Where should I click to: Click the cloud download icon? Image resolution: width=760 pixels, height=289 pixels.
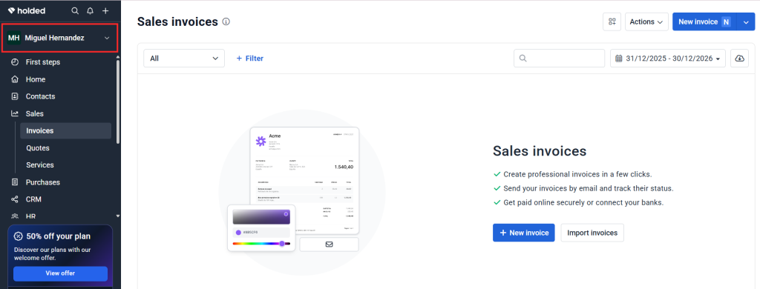point(739,58)
